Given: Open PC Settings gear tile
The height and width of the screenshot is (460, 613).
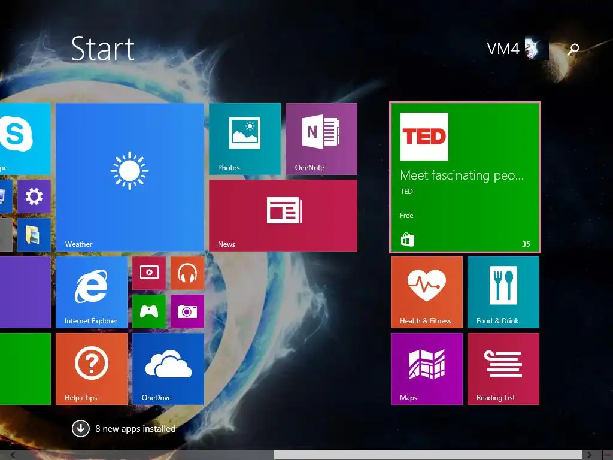Looking at the screenshot, I should (34, 196).
